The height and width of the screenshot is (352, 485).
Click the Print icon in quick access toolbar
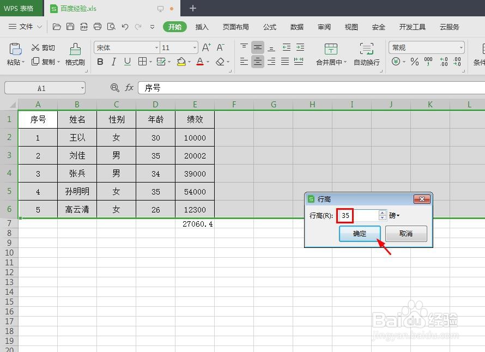click(x=98, y=26)
